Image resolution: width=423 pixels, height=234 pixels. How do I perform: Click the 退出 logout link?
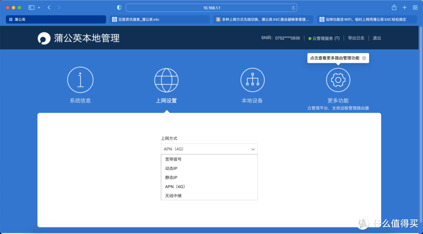(x=376, y=38)
